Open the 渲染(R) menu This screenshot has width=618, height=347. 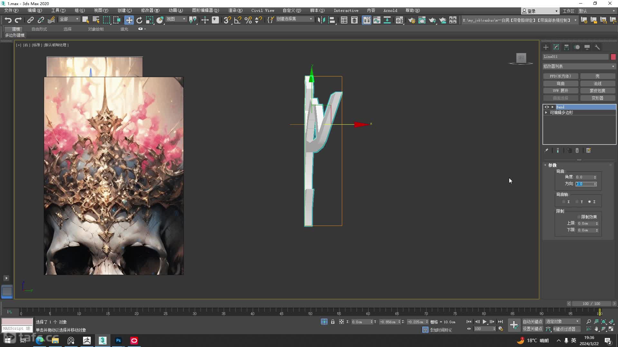(235, 11)
